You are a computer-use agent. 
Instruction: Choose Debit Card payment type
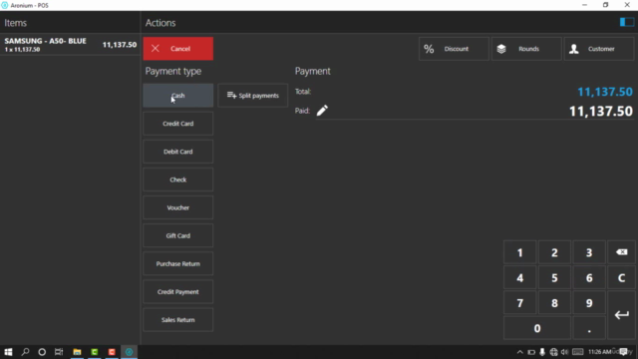tap(177, 152)
